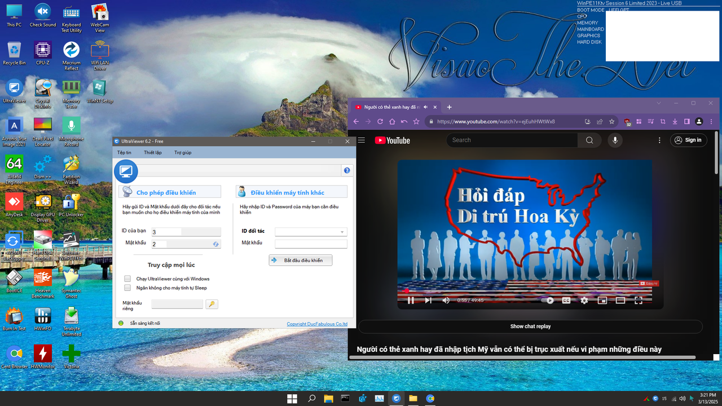Select the Aida64 Engineer desktop icon
Image resolution: width=722 pixels, height=406 pixels.
[14, 170]
